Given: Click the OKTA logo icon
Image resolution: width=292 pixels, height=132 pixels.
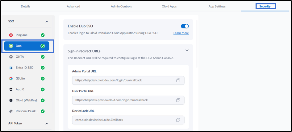Looking at the screenshot, I should (11, 57).
